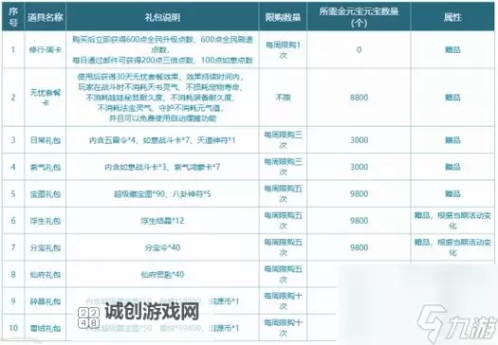498x345 pixels.
Task: Click the row 1 description about 600点全民升级点数
Action: point(162,49)
